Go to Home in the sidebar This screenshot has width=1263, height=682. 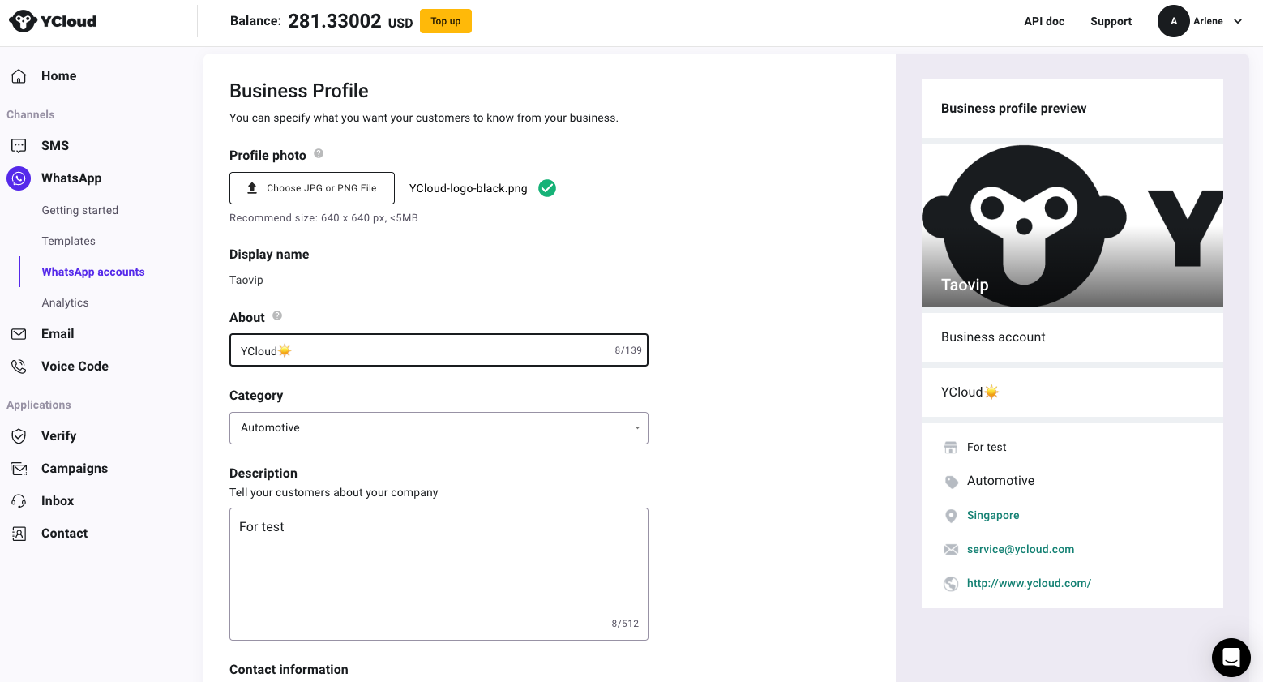tap(59, 76)
